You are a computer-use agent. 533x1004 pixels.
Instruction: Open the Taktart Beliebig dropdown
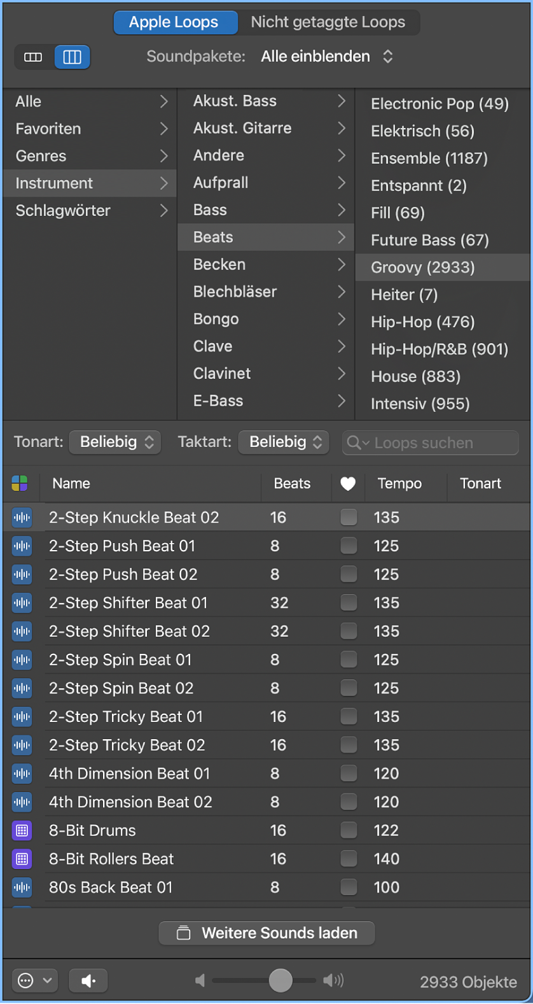pyautogui.click(x=284, y=442)
